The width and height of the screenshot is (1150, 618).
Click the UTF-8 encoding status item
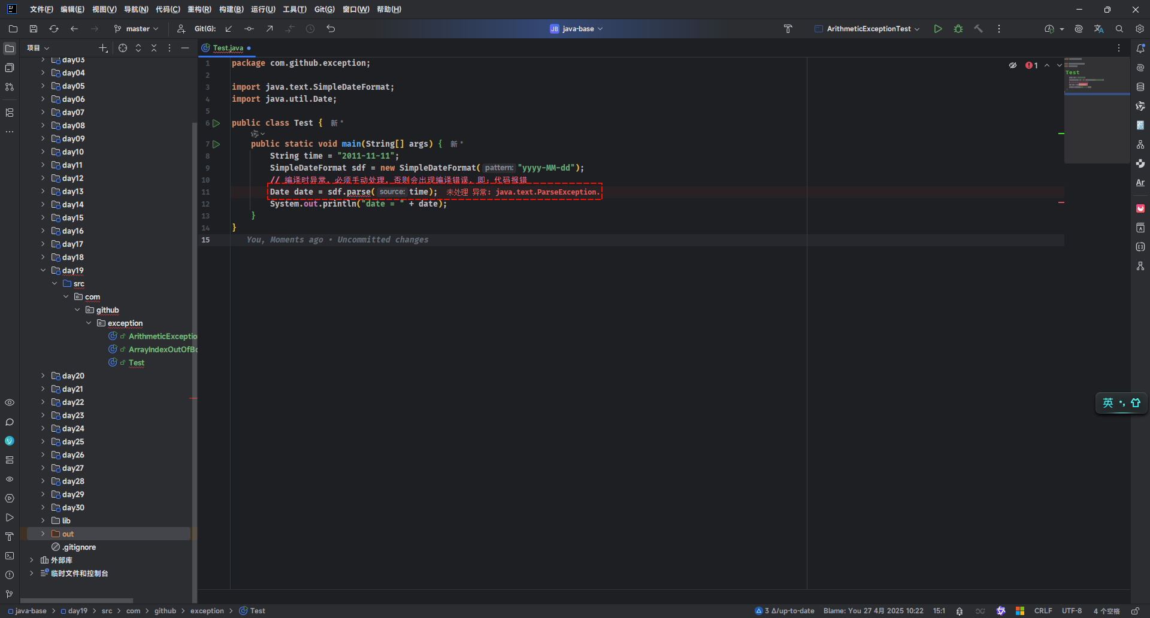pos(1072,611)
